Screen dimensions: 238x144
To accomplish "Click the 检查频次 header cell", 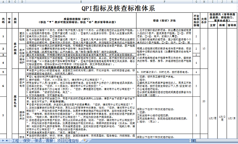I will pos(223,17).
